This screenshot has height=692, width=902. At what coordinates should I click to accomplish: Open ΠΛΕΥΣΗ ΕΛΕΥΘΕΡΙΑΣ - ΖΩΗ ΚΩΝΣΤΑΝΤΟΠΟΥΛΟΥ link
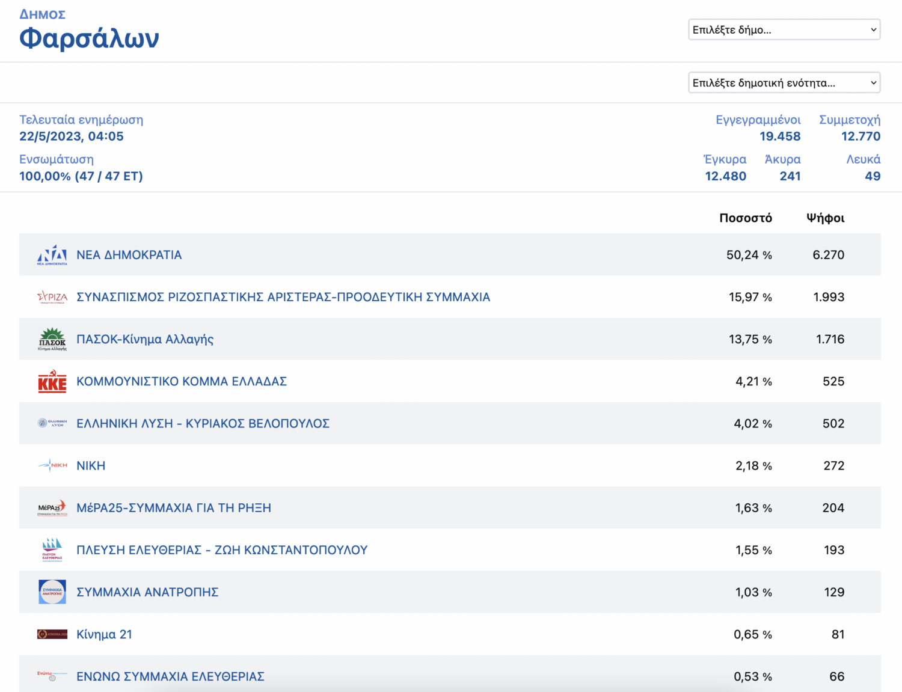tap(222, 550)
